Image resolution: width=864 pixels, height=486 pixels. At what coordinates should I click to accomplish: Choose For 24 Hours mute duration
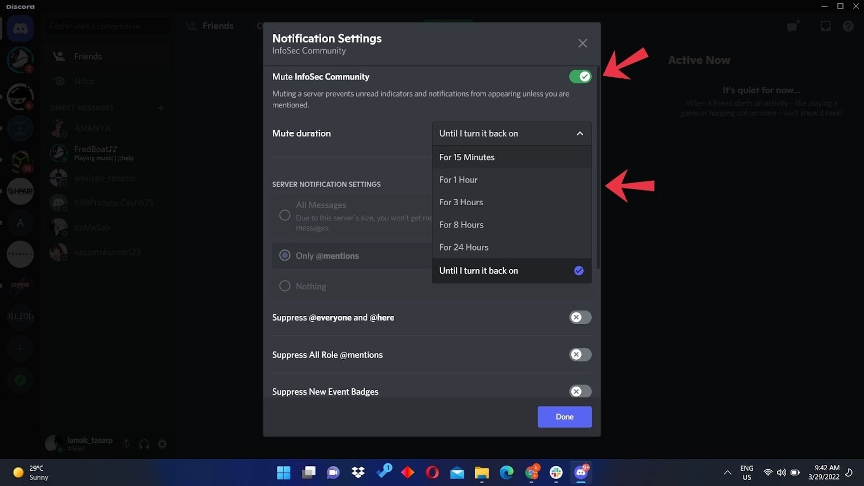(511, 247)
